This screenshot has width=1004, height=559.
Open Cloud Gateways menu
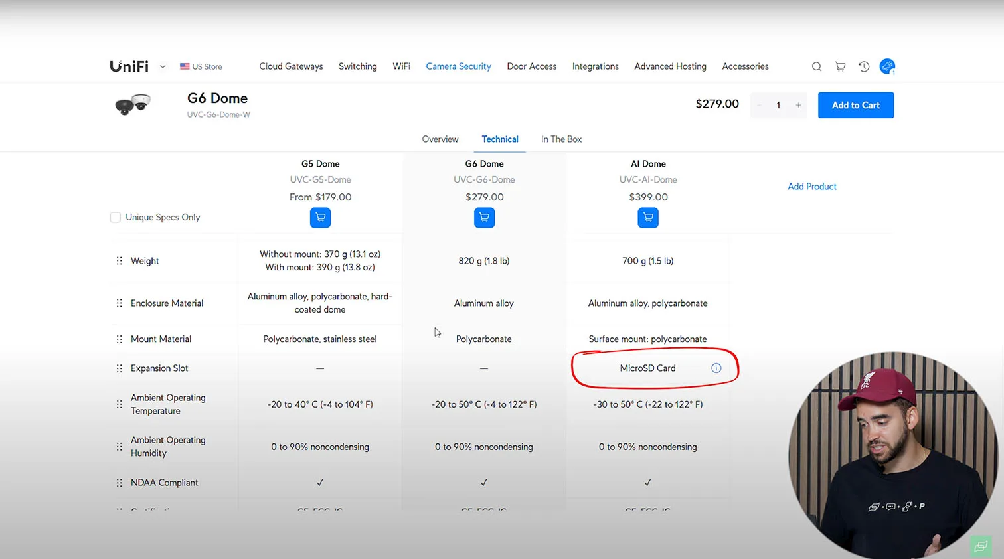[x=291, y=66]
